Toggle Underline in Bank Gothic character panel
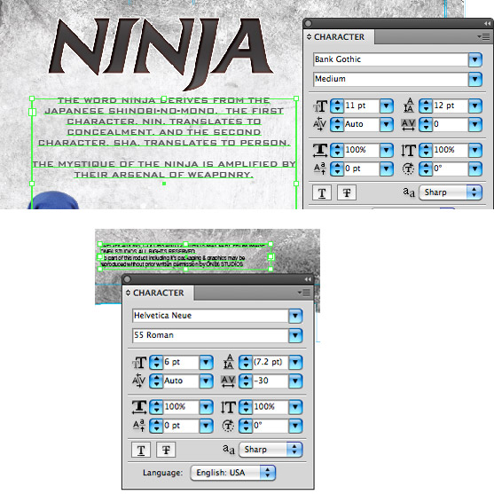 coord(322,192)
